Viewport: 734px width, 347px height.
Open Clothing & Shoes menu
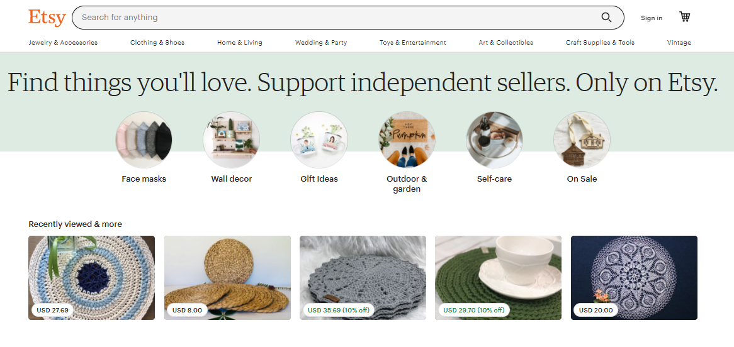pyautogui.click(x=157, y=43)
